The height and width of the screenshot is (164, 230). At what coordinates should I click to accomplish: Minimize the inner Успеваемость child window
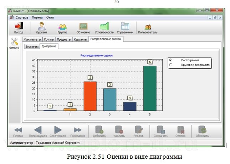tap(210, 17)
